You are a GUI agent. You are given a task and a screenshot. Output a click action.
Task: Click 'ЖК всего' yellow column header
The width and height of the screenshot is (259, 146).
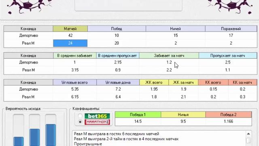[x=154, y=82]
